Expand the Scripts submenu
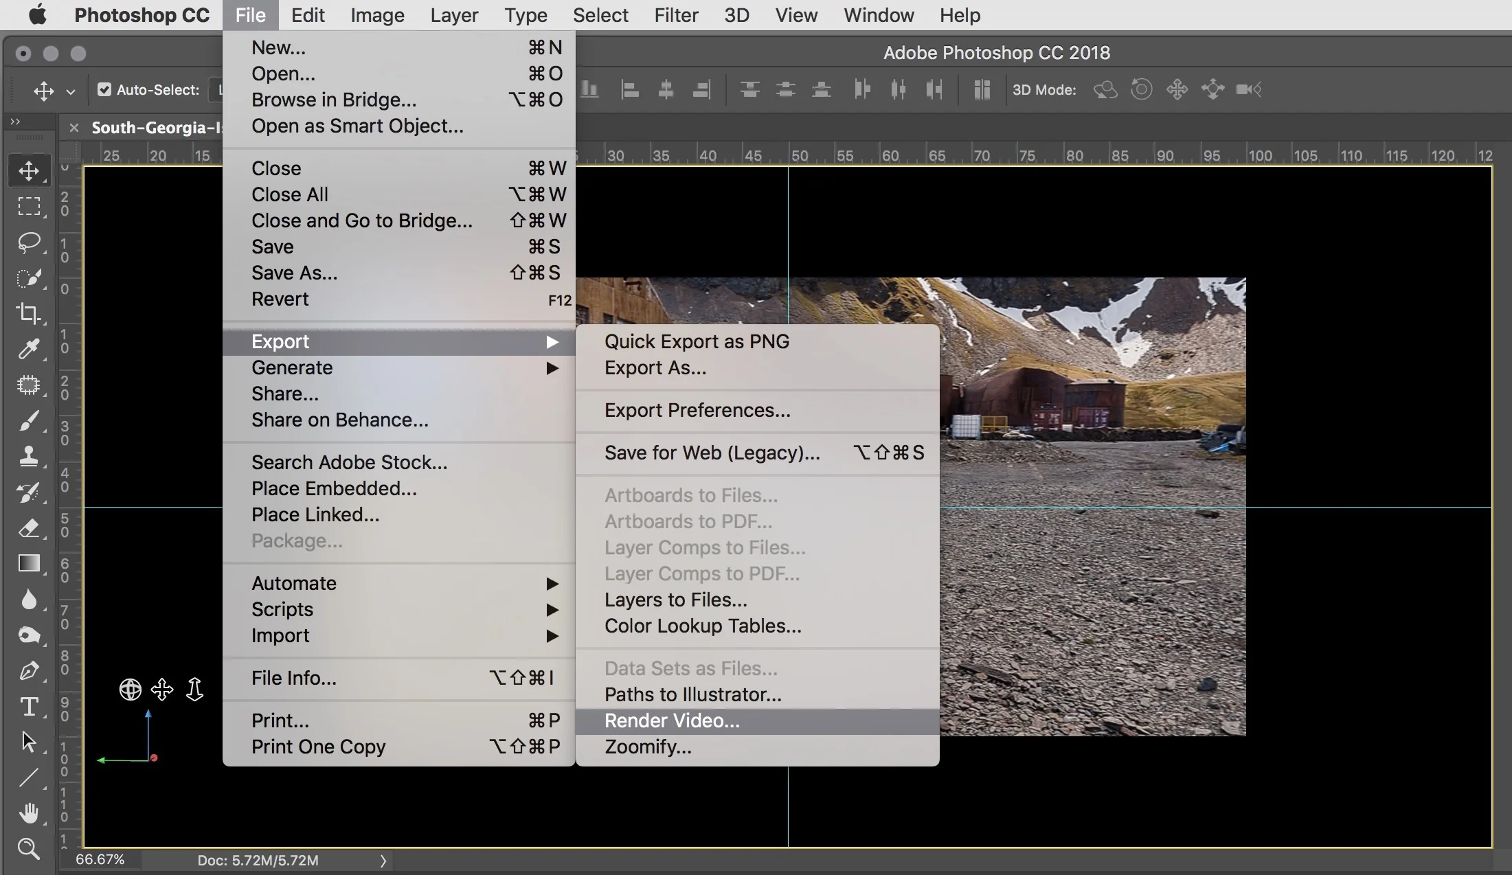 [552, 610]
